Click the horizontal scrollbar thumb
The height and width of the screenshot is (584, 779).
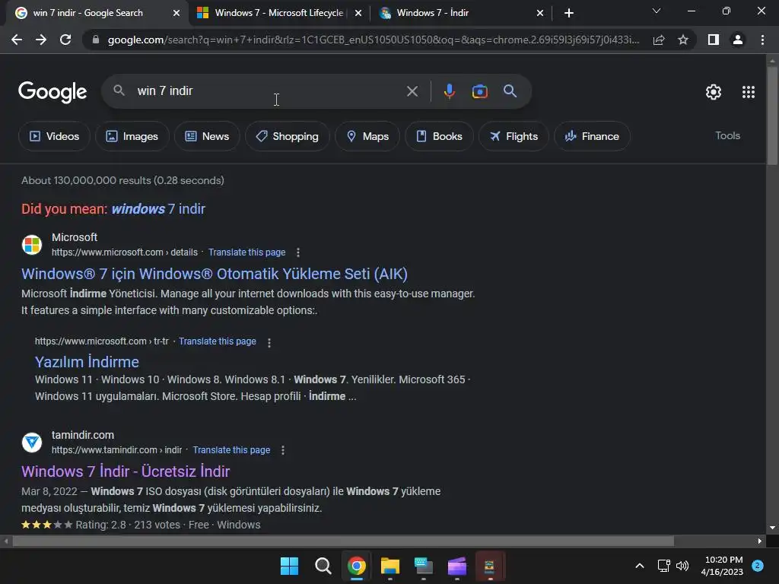[x=343, y=541]
